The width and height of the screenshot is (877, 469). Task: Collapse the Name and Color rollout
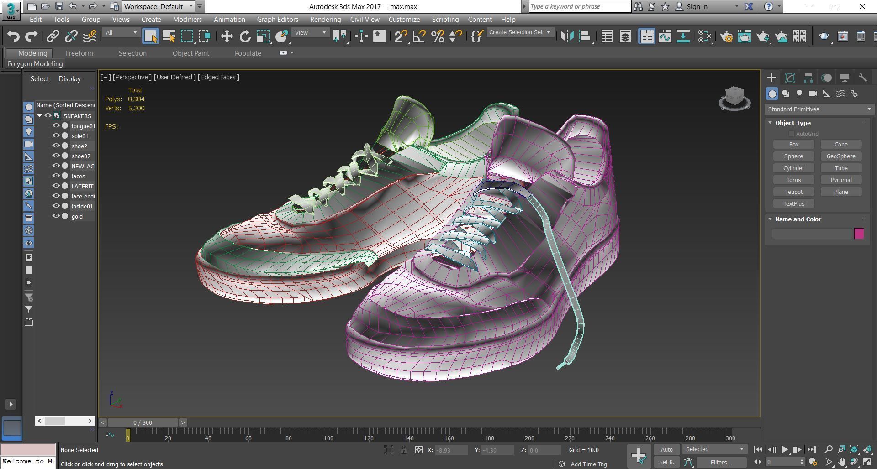[770, 219]
